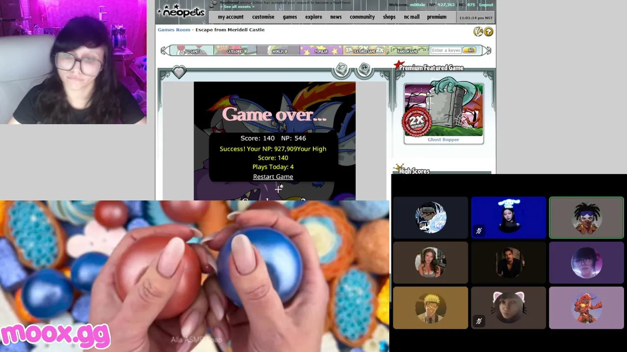Click the m00xie username link
The width and height of the screenshot is (627, 352).
(x=417, y=4)
